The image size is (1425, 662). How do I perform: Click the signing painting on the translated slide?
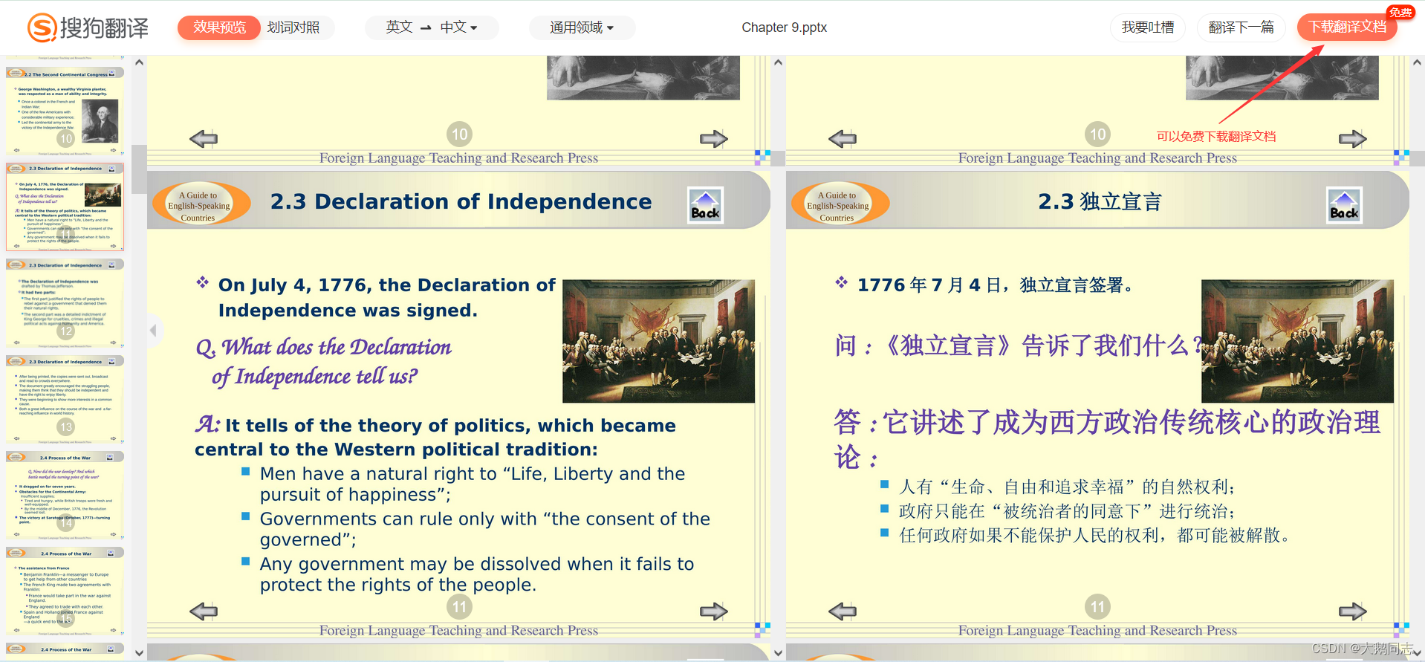(x=1297, y=341)
